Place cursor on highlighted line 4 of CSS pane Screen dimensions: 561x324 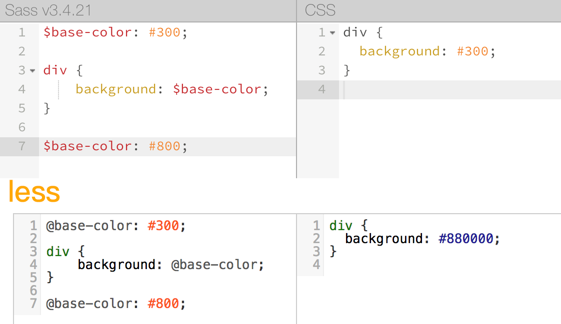[x=449, y=89]
